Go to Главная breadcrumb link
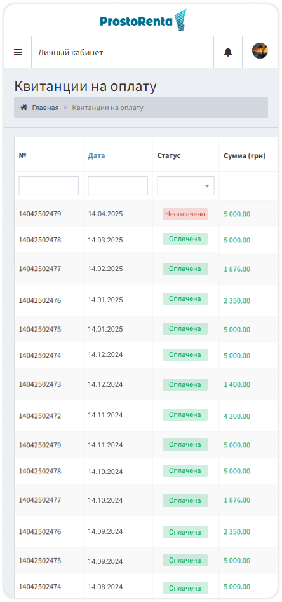Image resolution: width=282 pixels, height=602 pixels. [x=45, y=108]
